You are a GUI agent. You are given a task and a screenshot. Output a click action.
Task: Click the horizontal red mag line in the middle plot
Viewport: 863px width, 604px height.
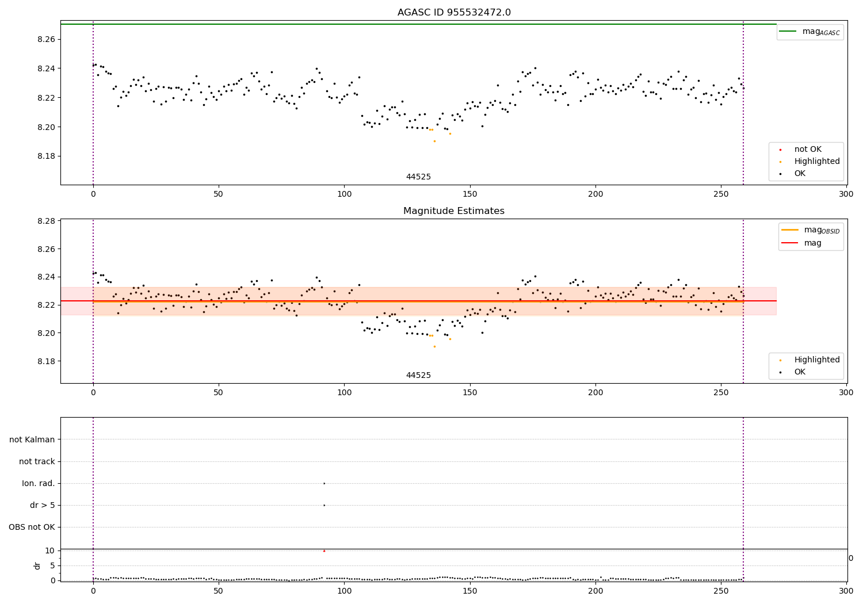[418, 301]
